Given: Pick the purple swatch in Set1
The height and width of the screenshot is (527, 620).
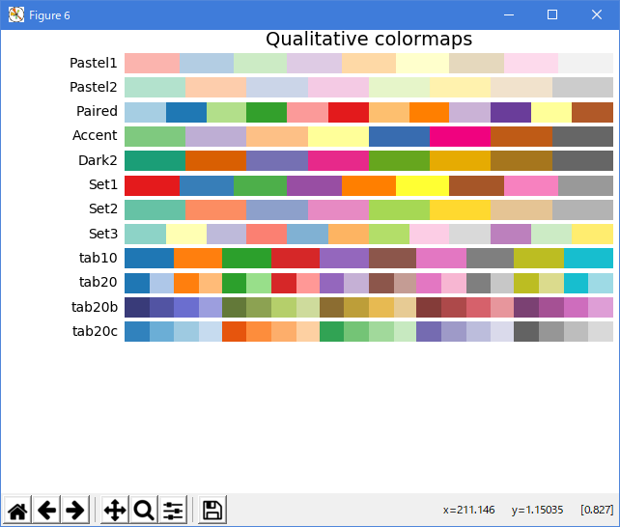Looking at the screenshot, I should click(315, 185).
